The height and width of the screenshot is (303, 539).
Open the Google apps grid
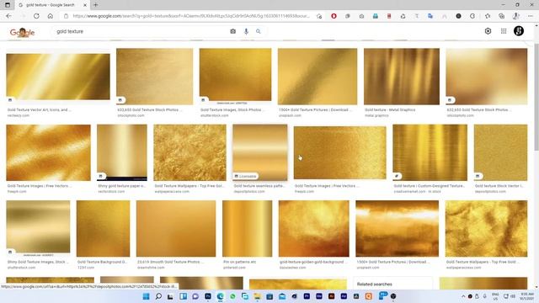point(504,31)
